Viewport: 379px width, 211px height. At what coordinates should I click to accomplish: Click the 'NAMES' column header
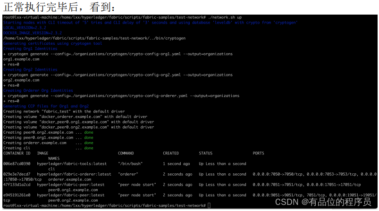tap(54, 159)
